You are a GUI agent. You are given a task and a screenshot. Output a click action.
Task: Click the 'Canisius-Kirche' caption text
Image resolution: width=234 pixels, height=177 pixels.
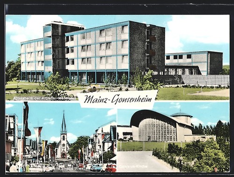coord(133,167)
